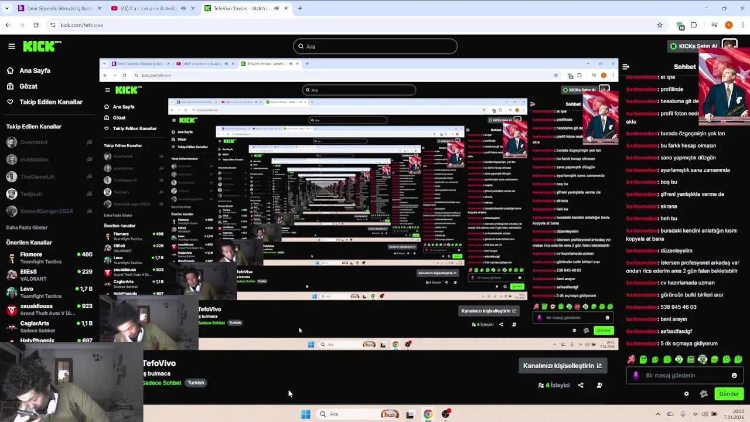Switch to İzmir Güvenlik Görevlisi tab
Image resolution: width=750 pixels, height=422 pixels.
[59, 8]
